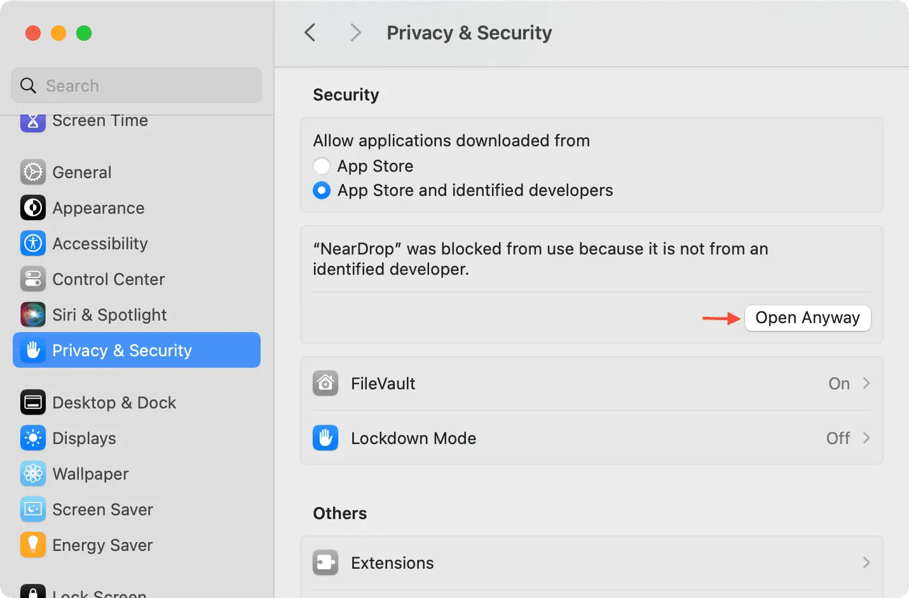The width and height of the screenshot is (909, 598).
Task: Click the Desktop & Dock icon
Action: coord(33,402)
